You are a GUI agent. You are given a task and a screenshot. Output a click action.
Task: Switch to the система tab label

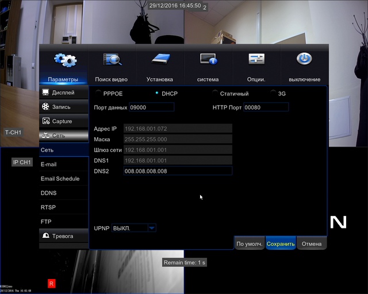pyautogui.click(x=208, y=79)
